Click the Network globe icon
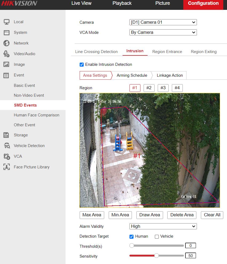The height and width of the screenshot is (264, 227). pos(6,43)
